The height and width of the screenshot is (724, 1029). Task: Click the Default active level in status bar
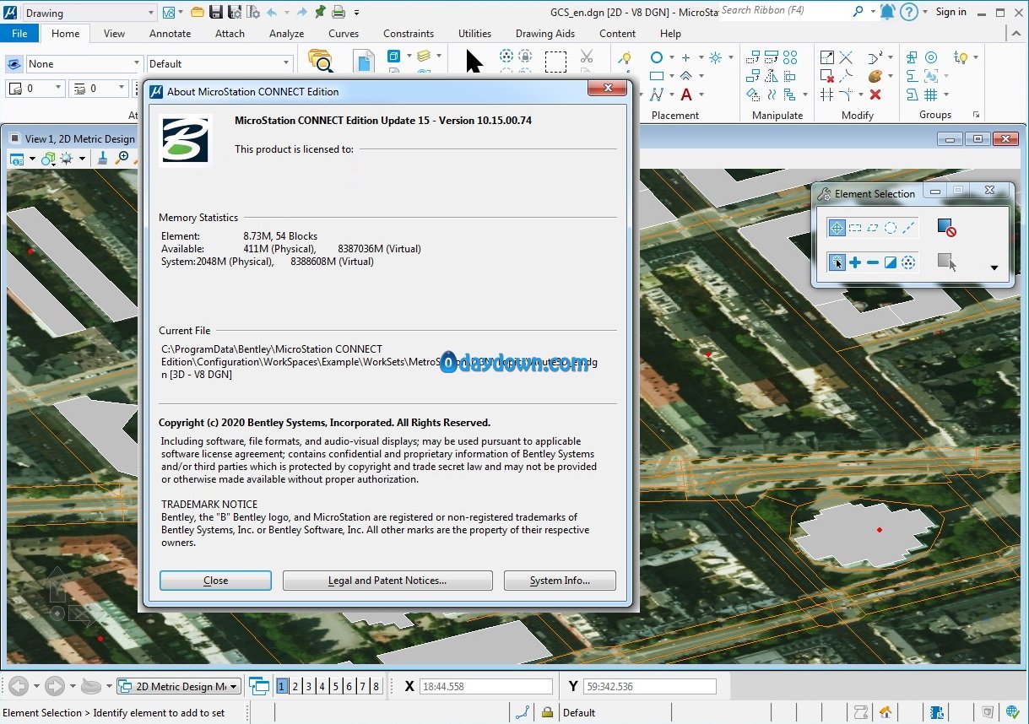point(579,713)
